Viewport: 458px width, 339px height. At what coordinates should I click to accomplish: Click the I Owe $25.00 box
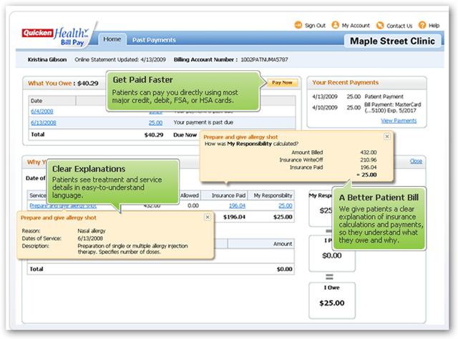coord(332,300)
